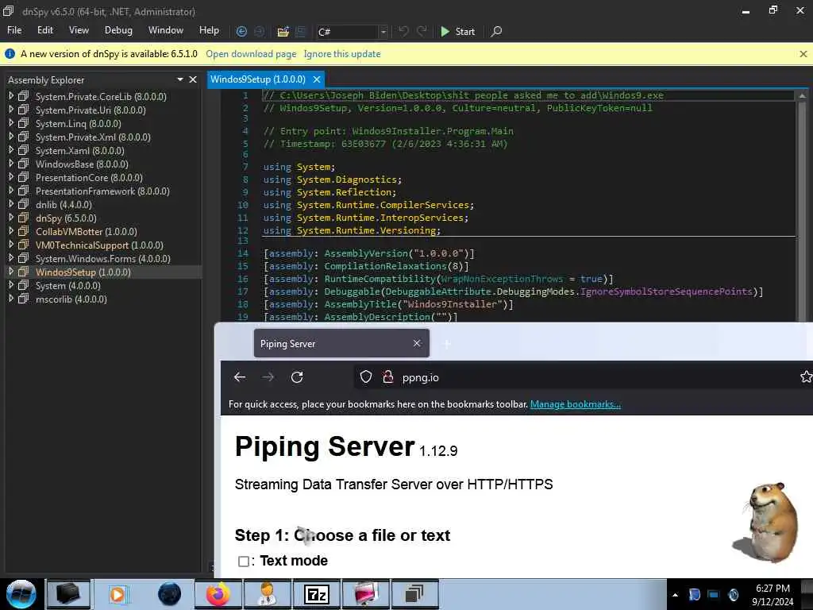Open a new tab in Firefox
This screenshot has height=610, width=813.
pos(446,343)
